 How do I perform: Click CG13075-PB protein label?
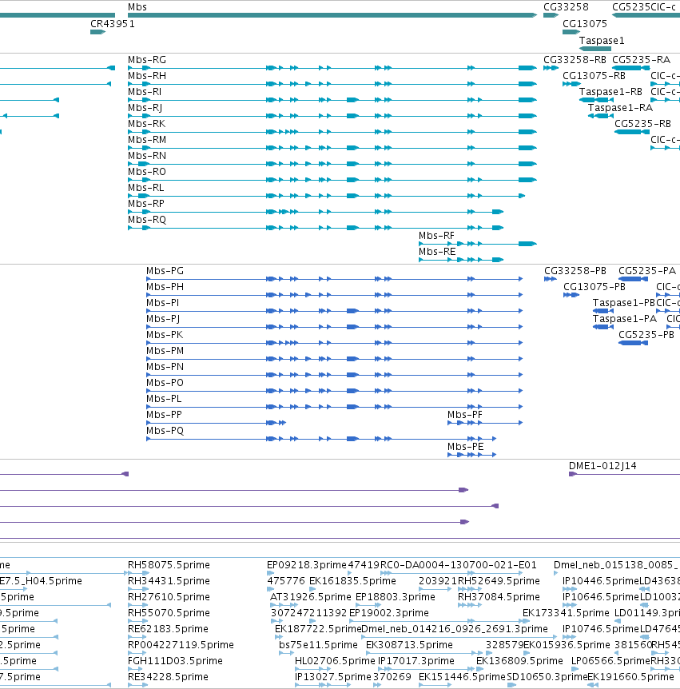coord(595,286)
